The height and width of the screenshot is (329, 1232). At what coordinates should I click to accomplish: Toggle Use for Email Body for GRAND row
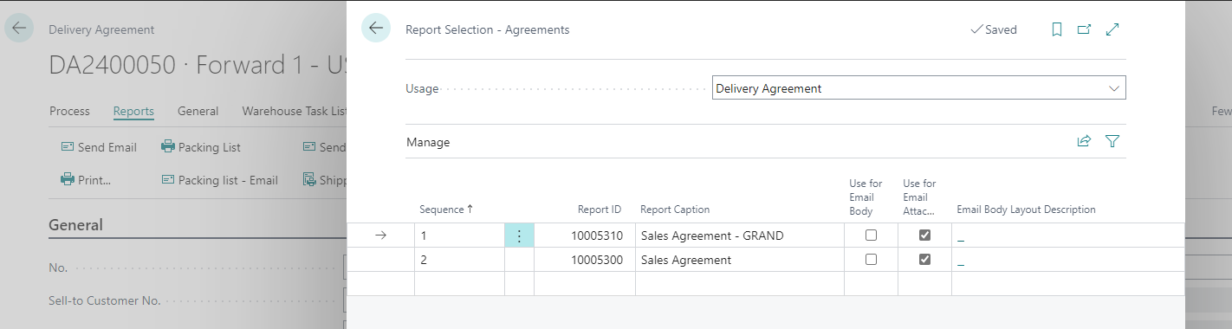pos(871,235)
